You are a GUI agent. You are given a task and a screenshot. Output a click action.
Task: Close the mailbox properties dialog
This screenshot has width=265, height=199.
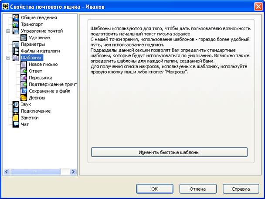pos(258,7)
